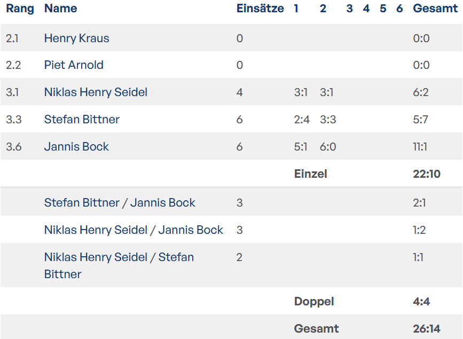
Task: Select Stefan Bittner in rank 3.3 row
Action: point(82,120)
